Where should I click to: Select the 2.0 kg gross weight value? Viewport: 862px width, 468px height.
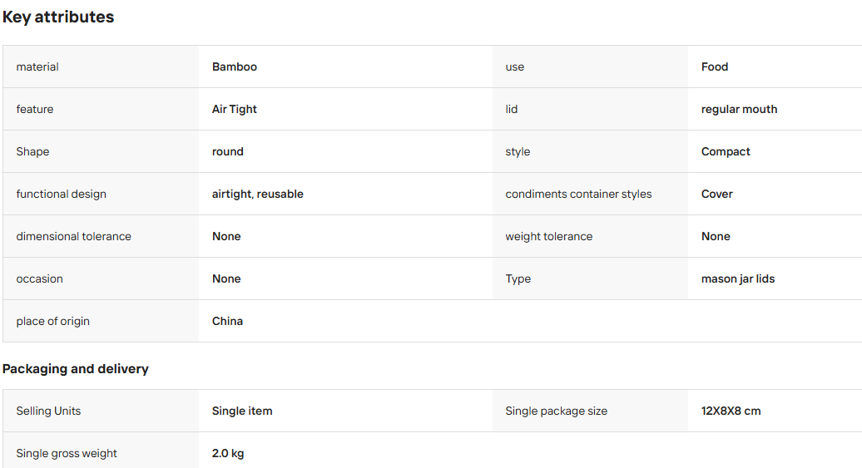(x=228, y=453)
